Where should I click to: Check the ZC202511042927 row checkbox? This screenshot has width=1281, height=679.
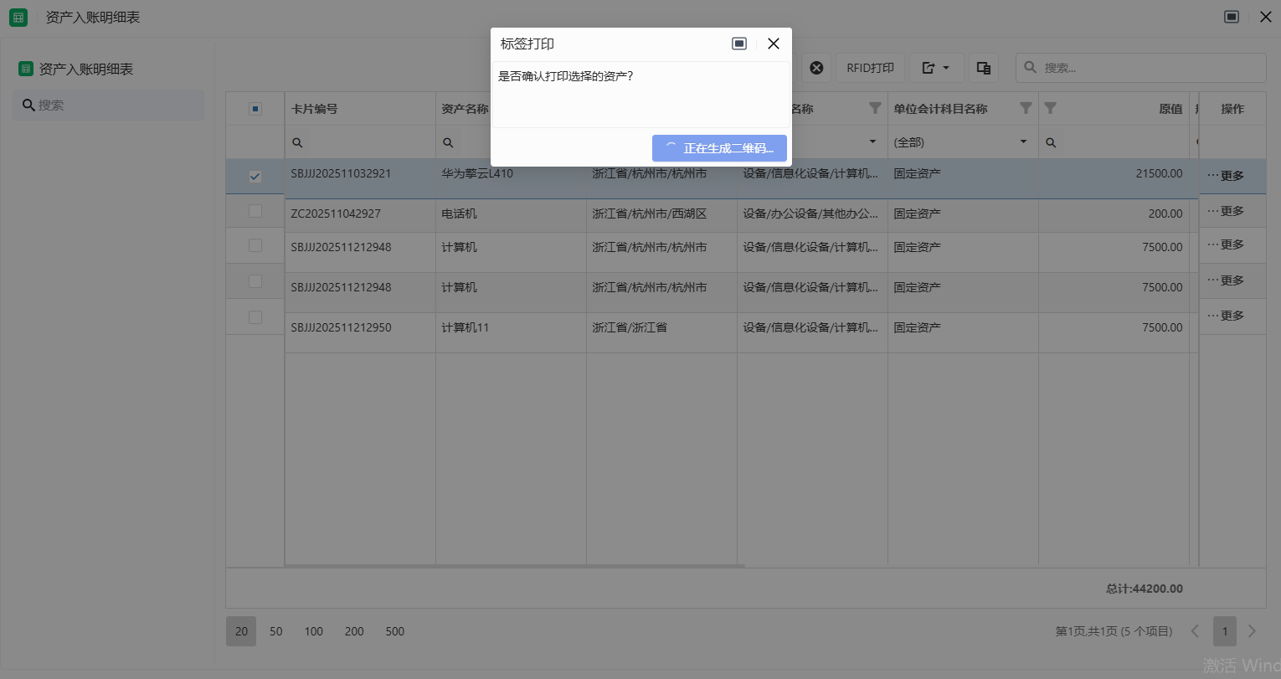pyautogui.click(x=255, y=212)
